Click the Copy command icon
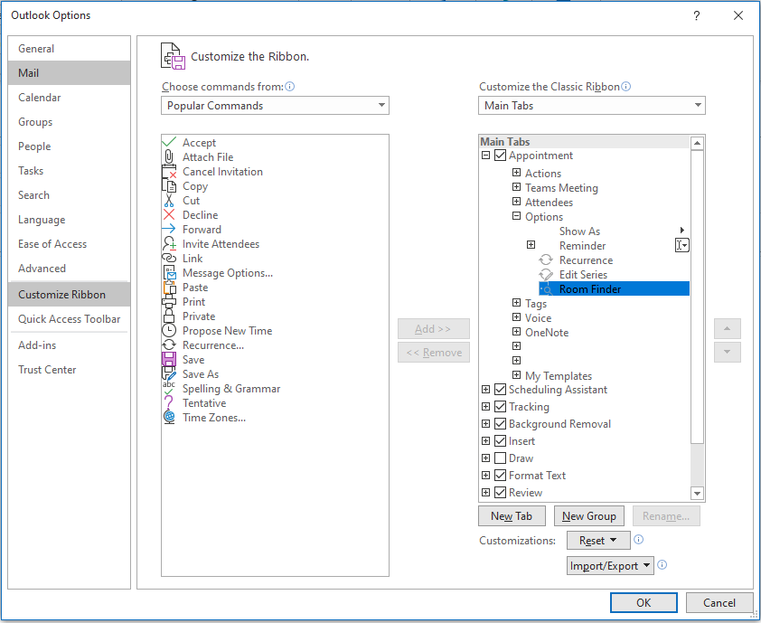 [x=169, y=186]
